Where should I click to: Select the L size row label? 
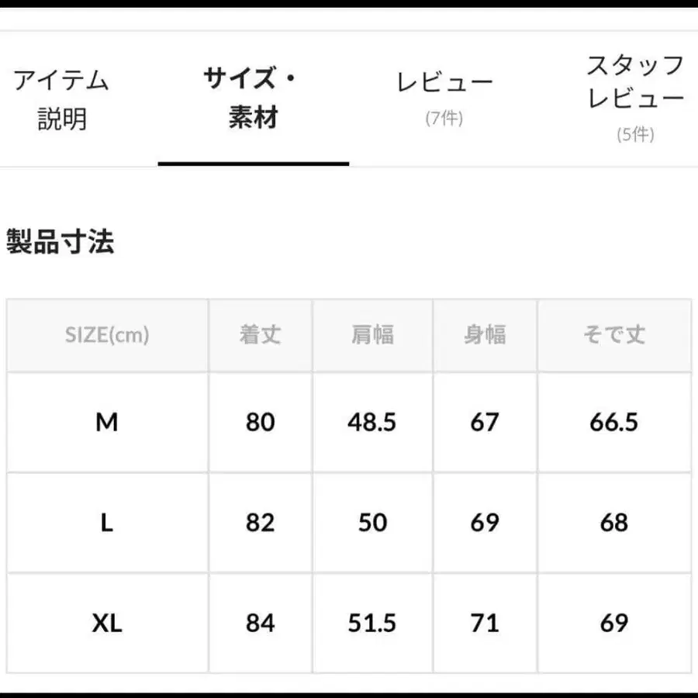tap(106, 522)
